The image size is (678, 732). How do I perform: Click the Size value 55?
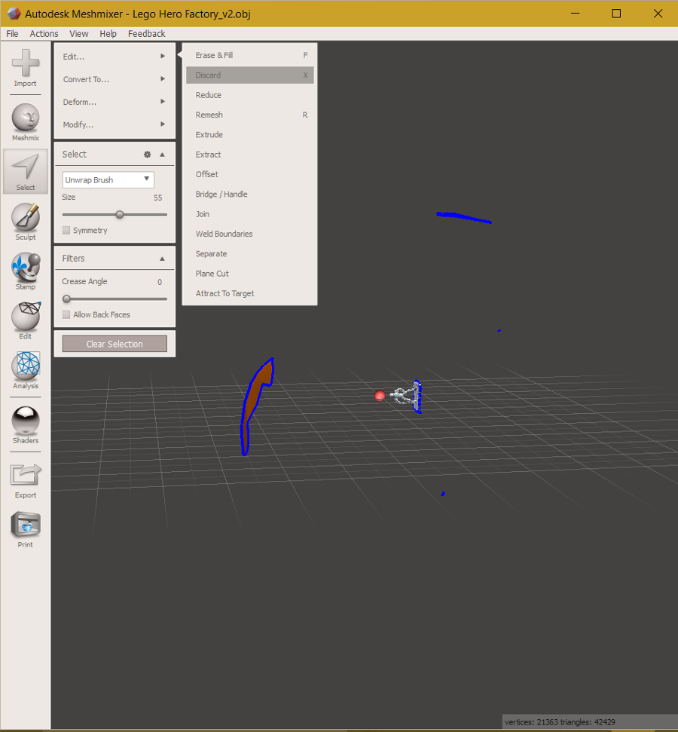(157, 198)
